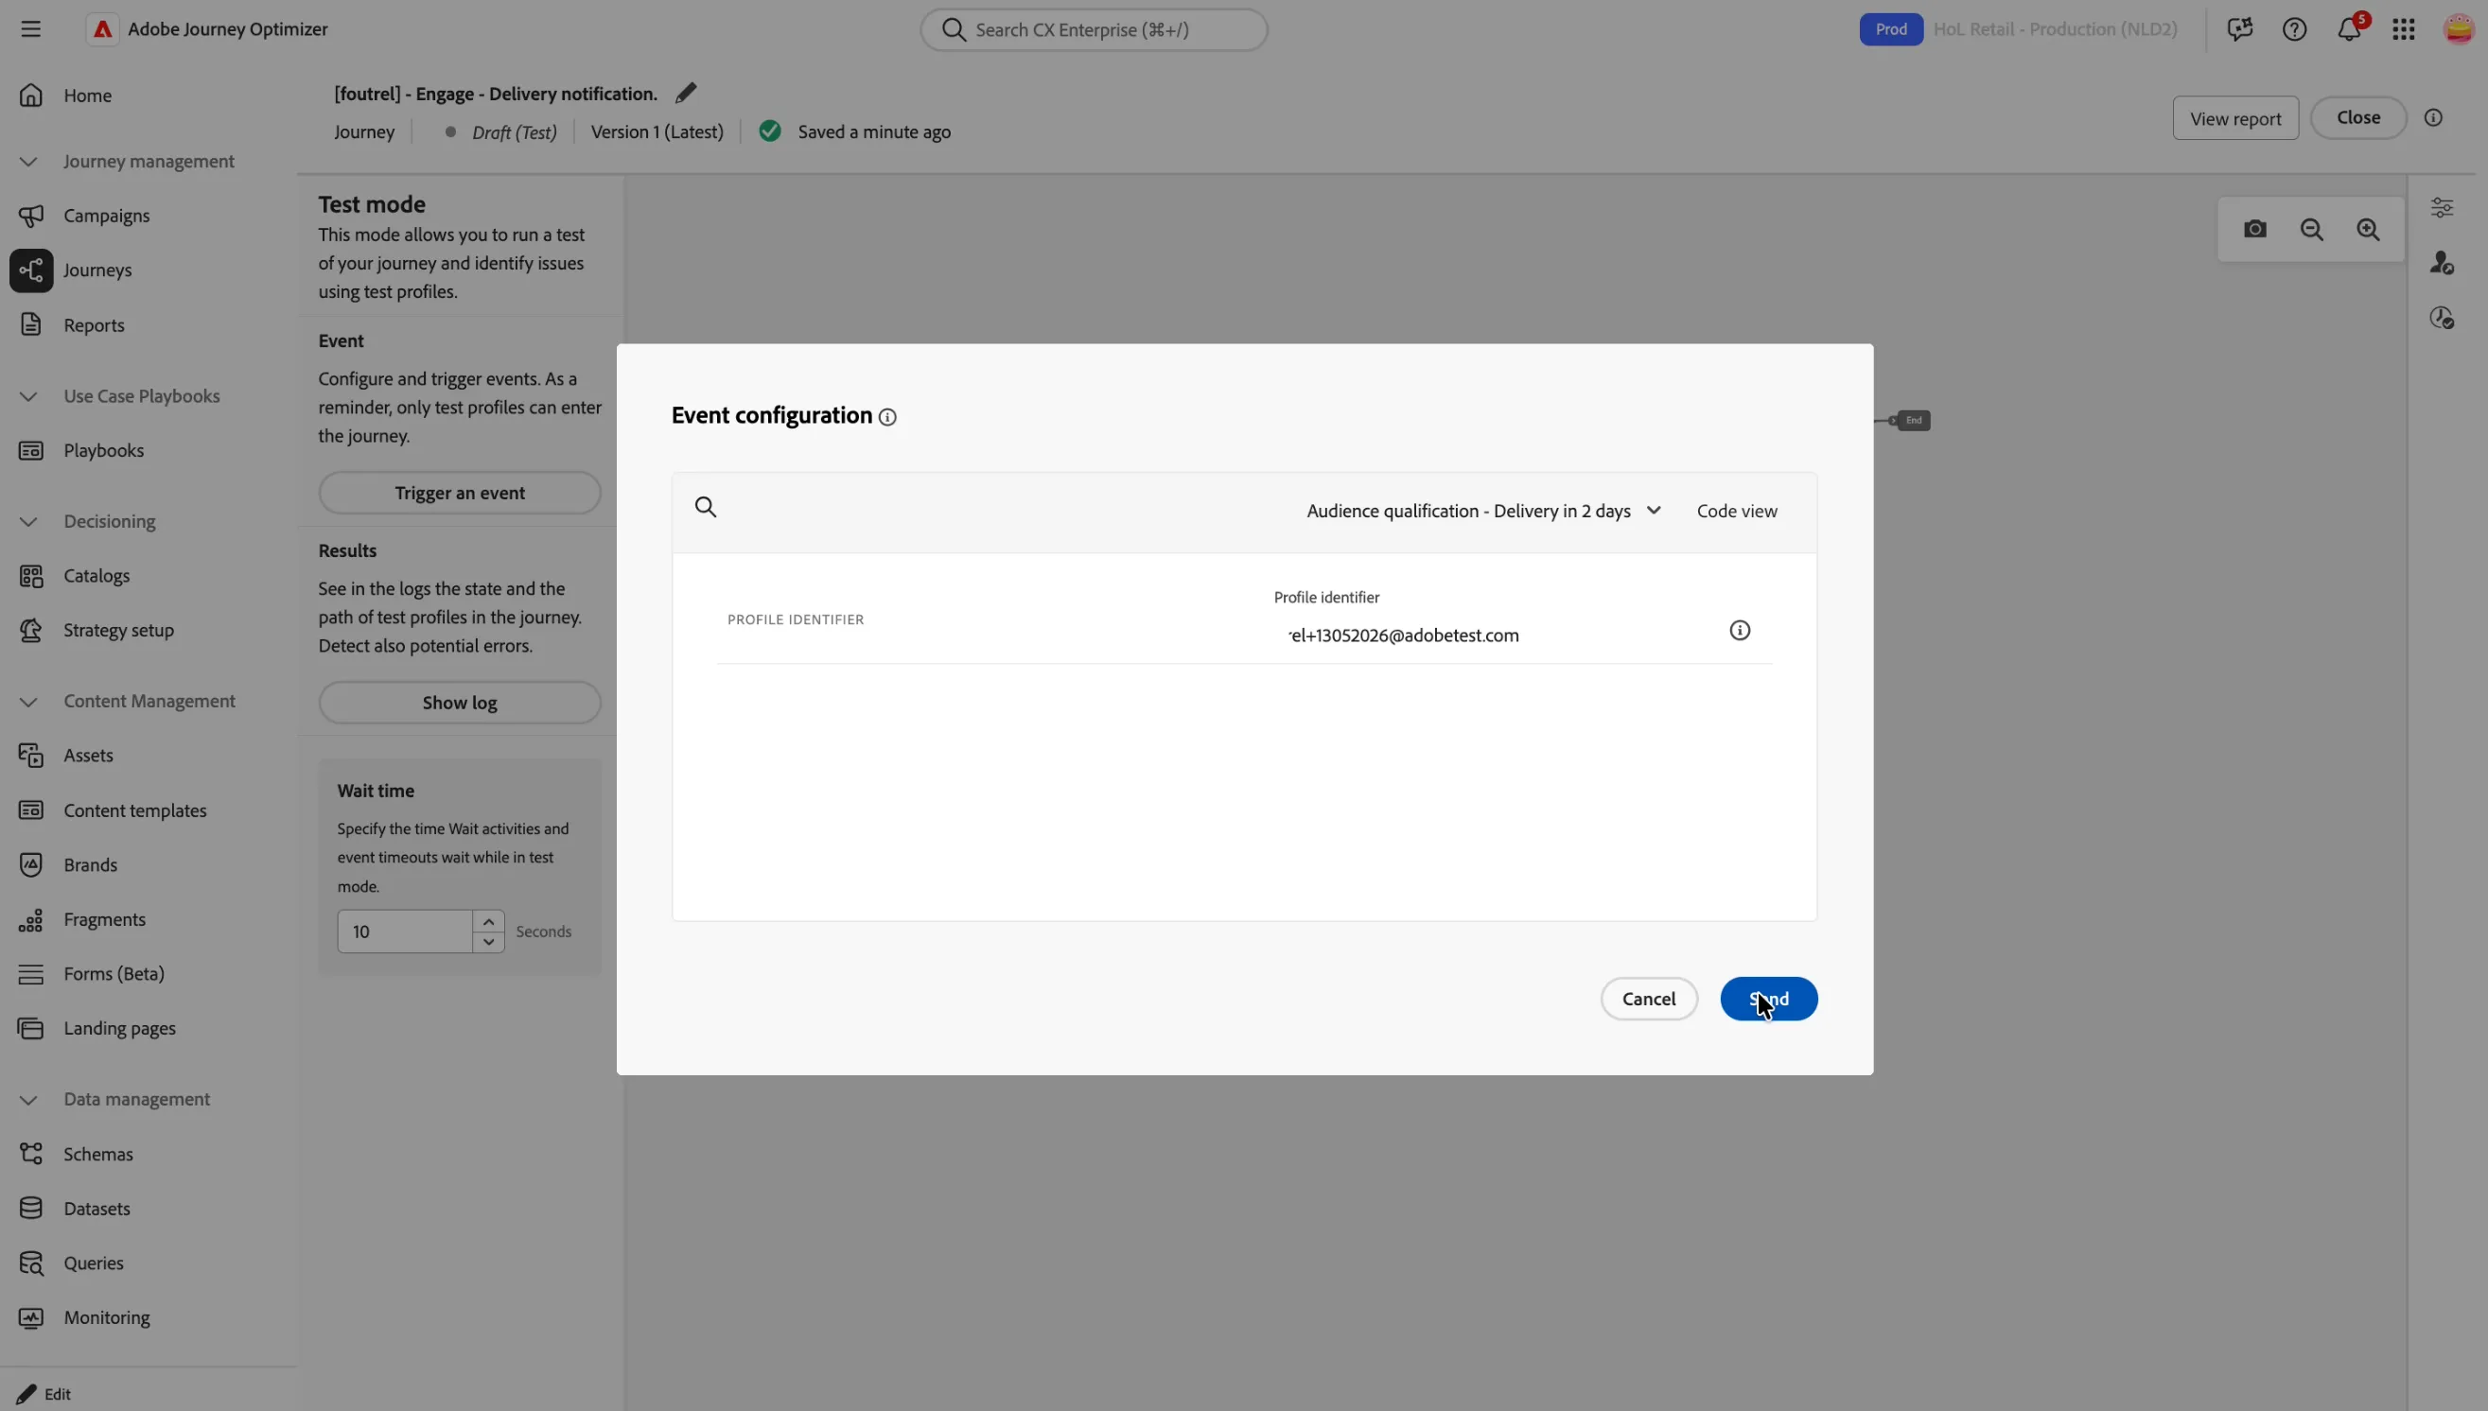Click the Trigger an event button
Image resolution: width=2488 pixels, height=1411 pixels.
pos(460,494)
